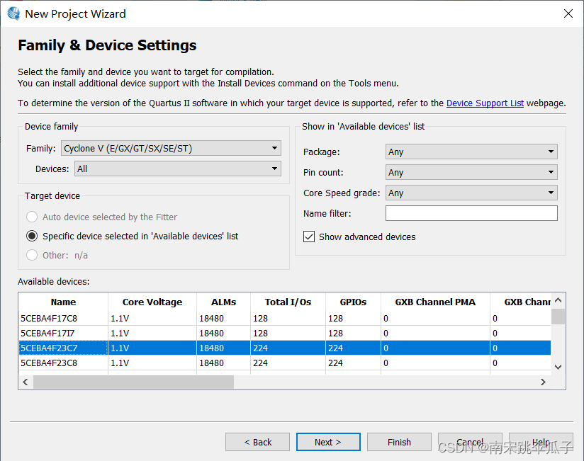Sort by Total I/Os column header
The width and height of the screenshot is (584, 461).
(288, 302)
